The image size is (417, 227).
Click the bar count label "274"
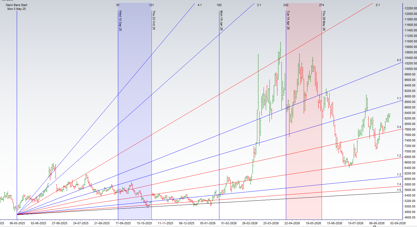point(322,5)
